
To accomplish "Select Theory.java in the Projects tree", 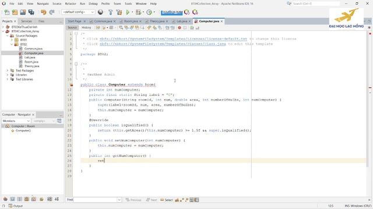I will pyautogui.click(x=31, y=66).
